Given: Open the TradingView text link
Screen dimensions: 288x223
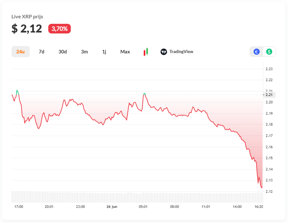Looking at the screenshot, I should [181, 51].
